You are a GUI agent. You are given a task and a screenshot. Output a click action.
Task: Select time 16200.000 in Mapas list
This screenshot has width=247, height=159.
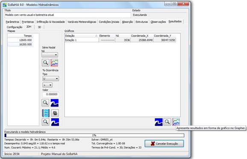[20, 44]
